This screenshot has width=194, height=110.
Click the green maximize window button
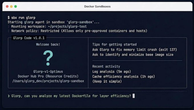point(16,7)
